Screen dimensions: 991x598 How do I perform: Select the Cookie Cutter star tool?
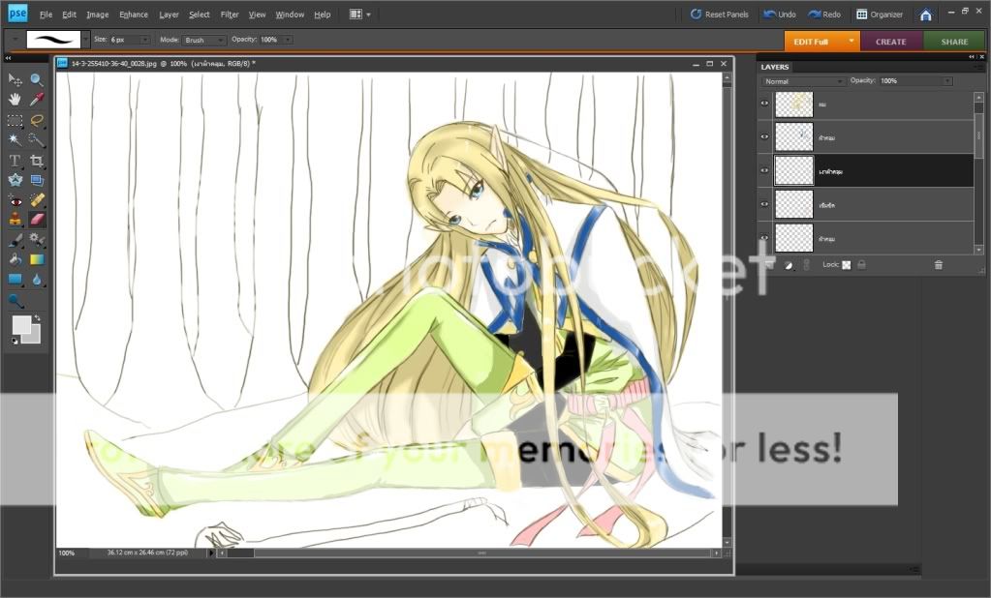coord(15,180)
